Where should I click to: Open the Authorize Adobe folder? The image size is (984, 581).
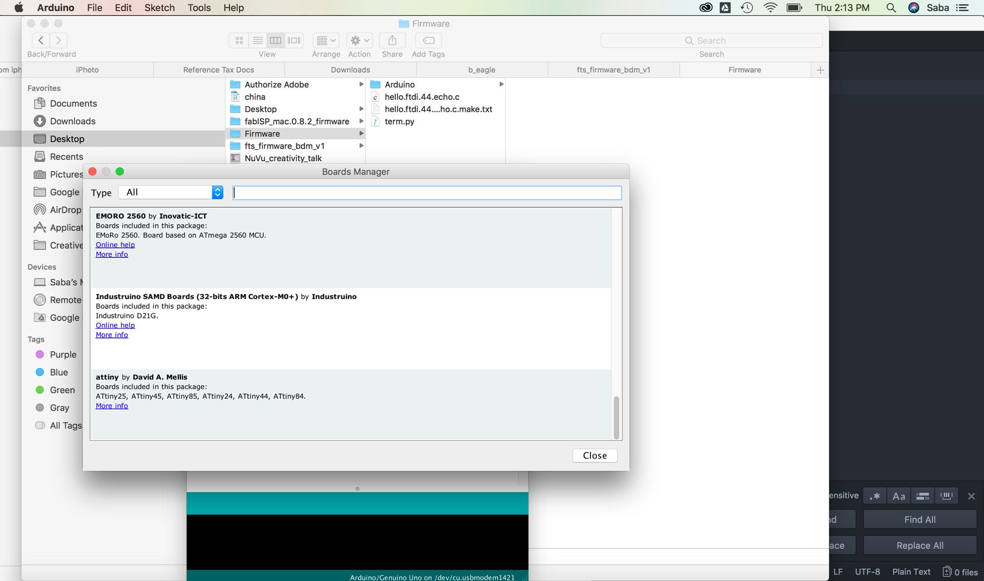(277, 84)
